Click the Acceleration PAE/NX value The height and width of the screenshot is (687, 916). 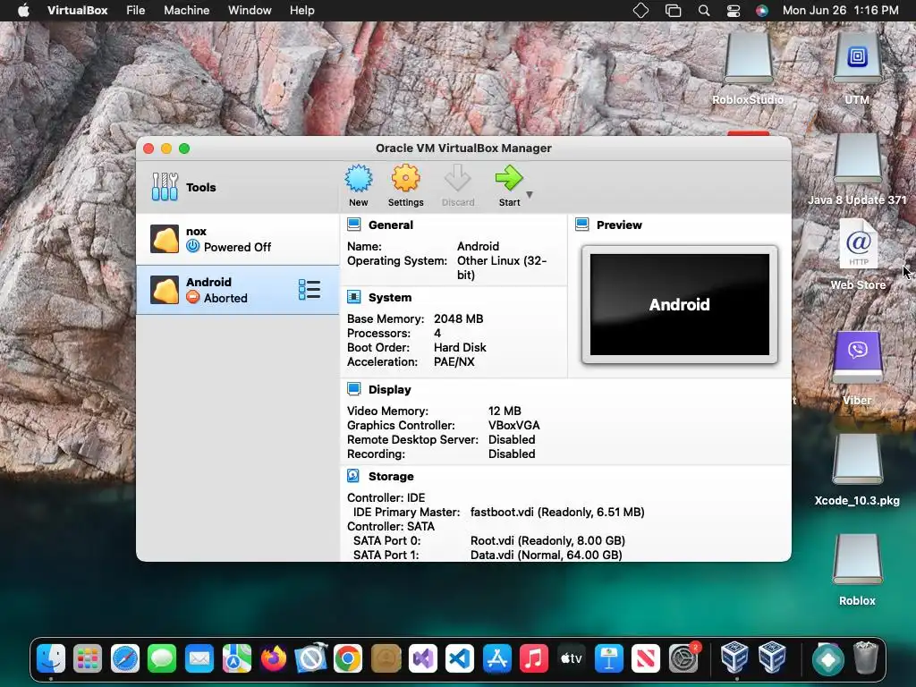pyautogui.click(x=454, y=361)
